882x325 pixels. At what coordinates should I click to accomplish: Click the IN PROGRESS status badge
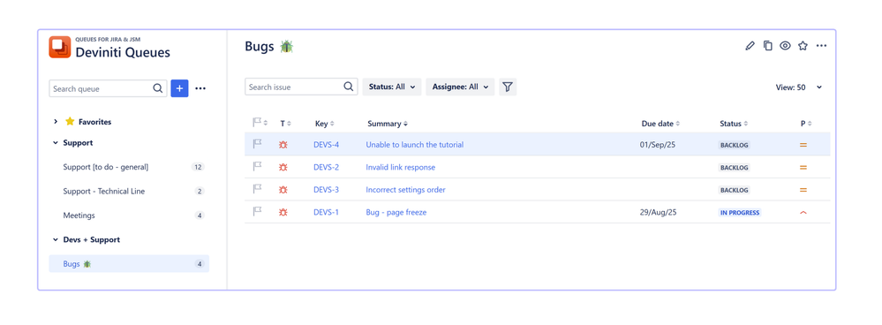click(x=740, y=213)
